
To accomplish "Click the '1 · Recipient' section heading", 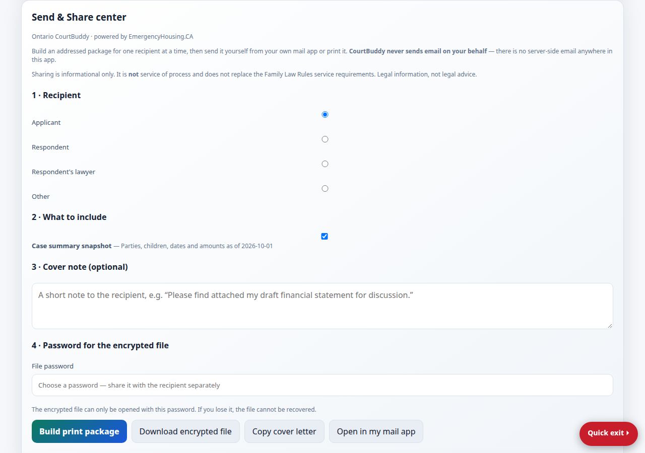I will pyautogui.click(x=56, y=95).
